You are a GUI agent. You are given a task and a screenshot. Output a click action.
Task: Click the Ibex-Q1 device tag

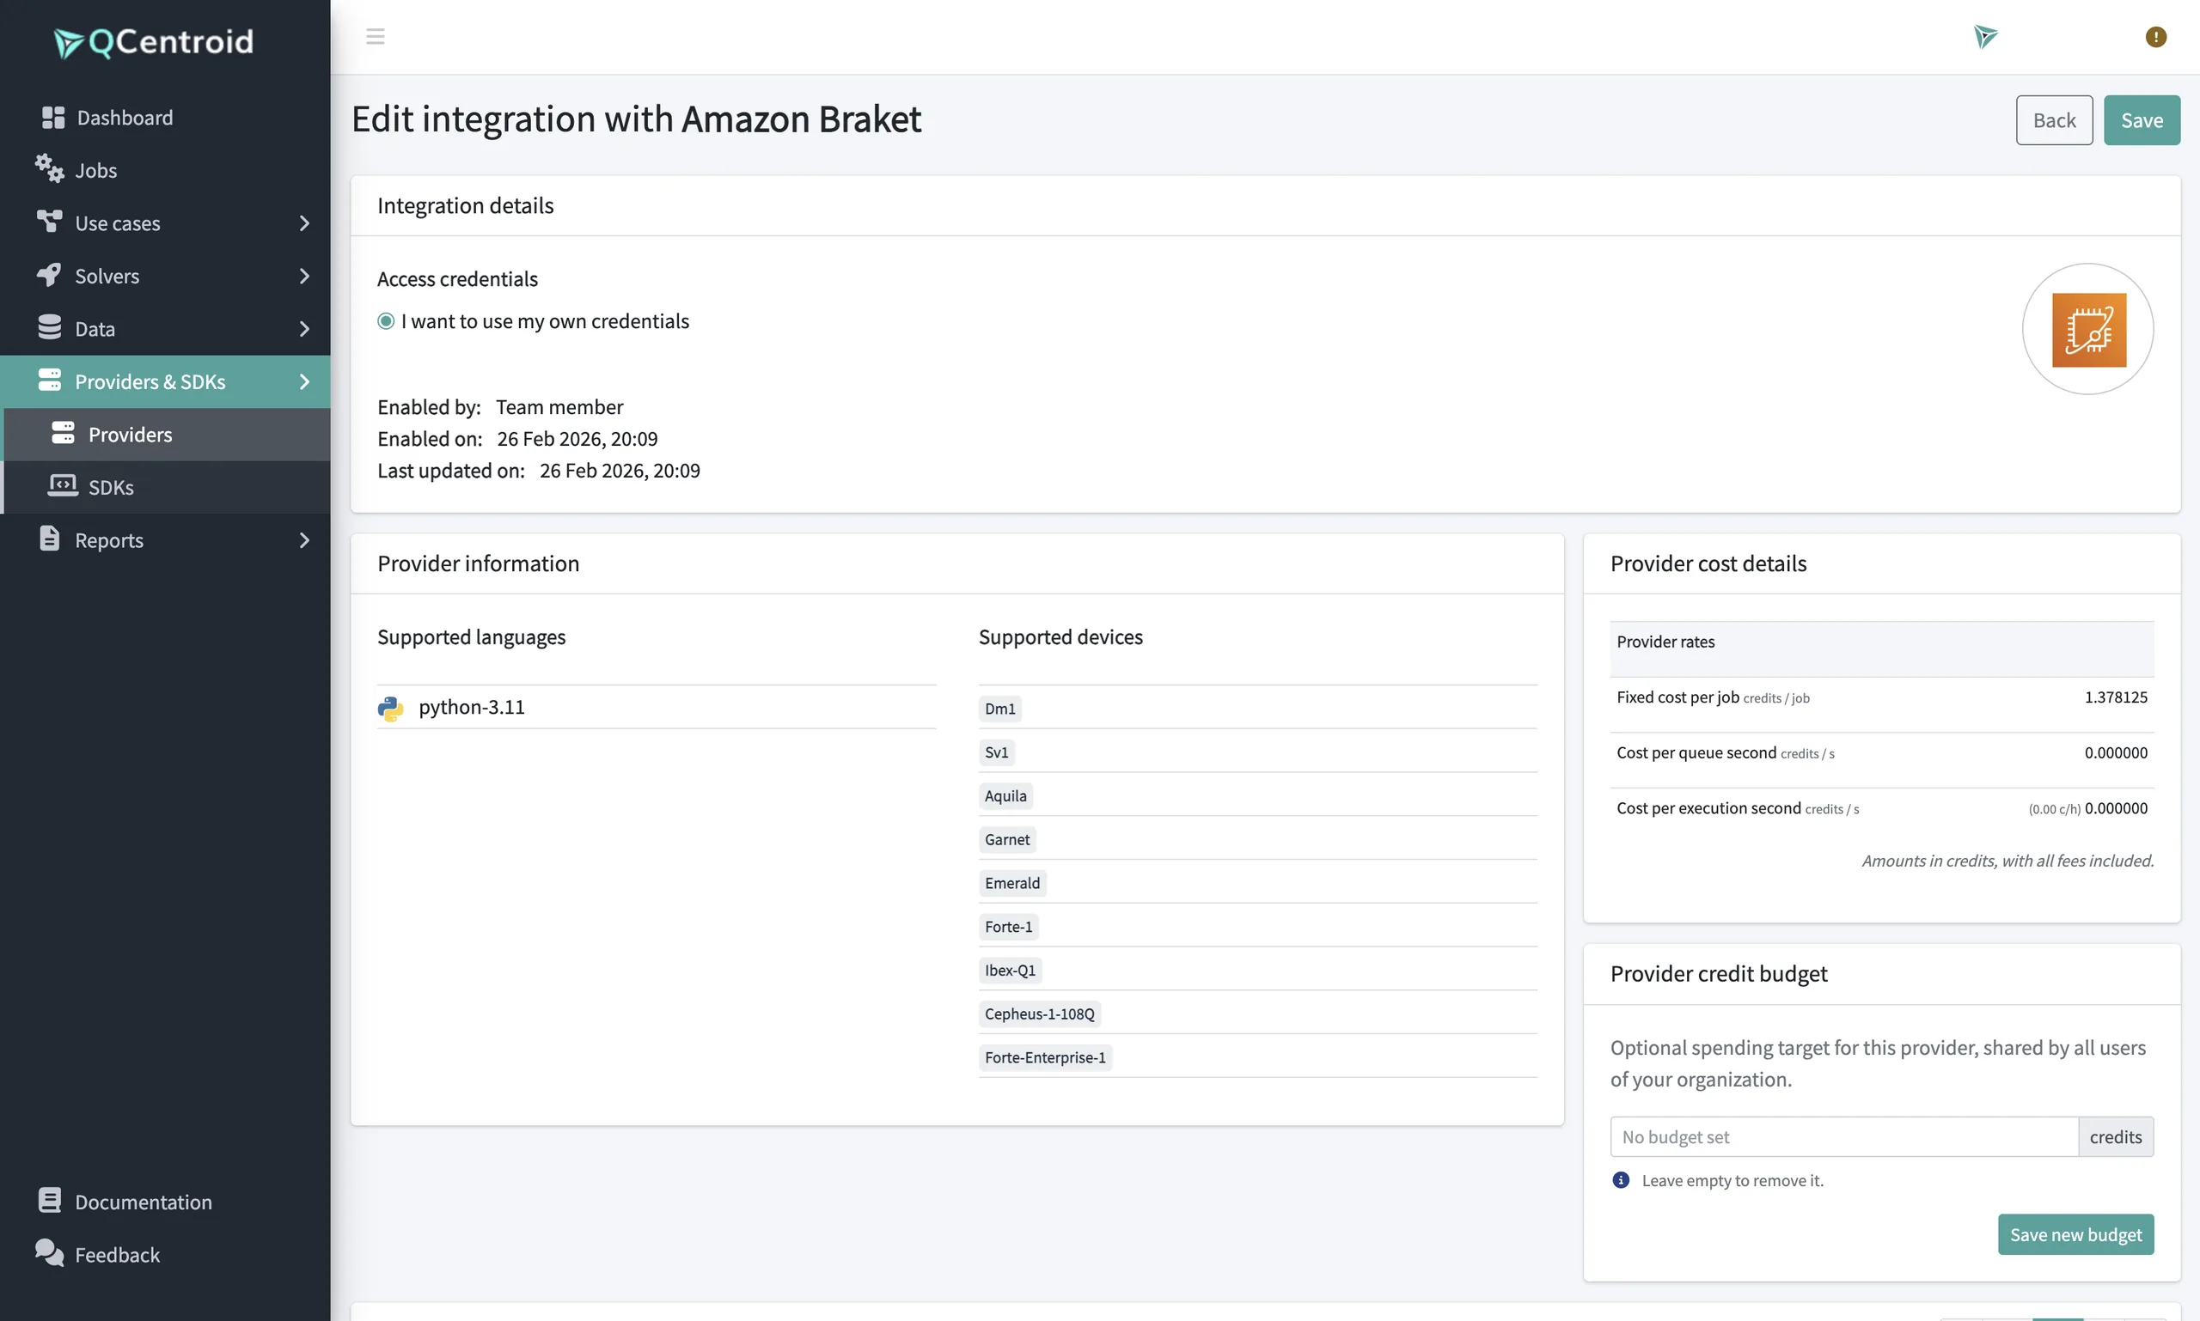tap(1010, 971)
